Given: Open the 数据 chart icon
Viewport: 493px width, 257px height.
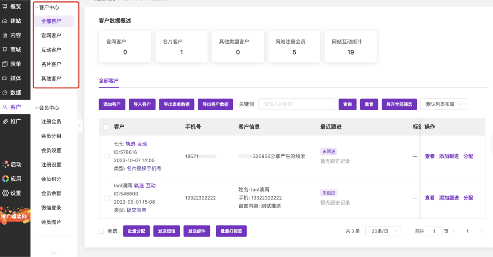Looking at the screenshot, I should click(5, 93).
